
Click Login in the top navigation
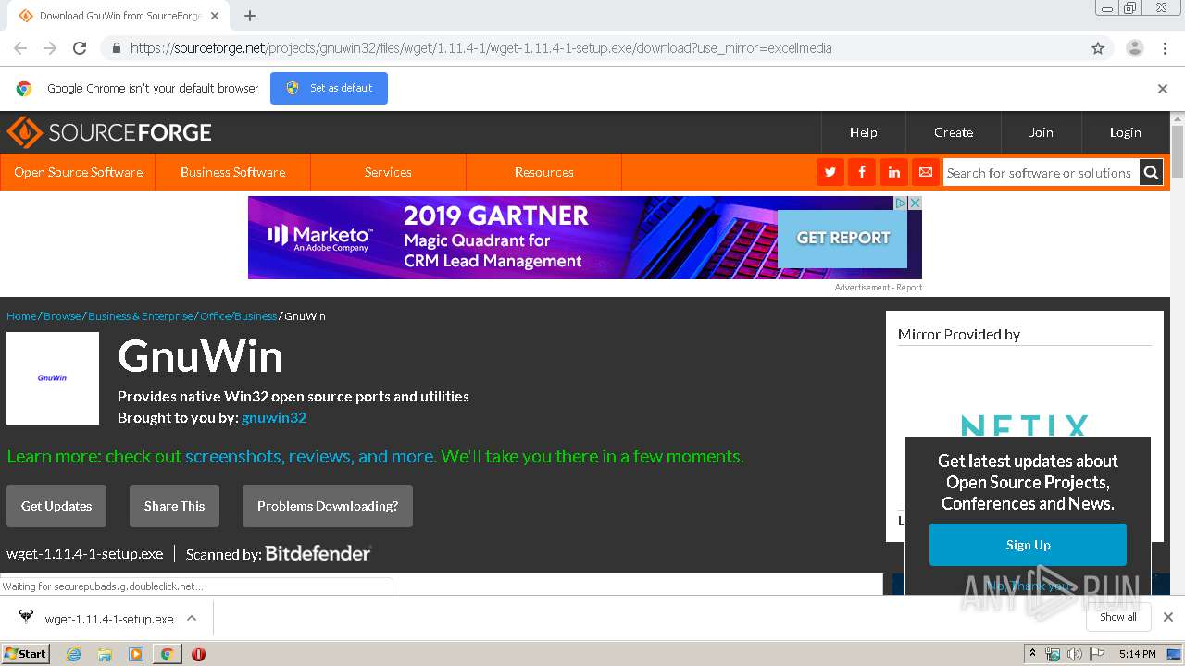click(1126, 132)
